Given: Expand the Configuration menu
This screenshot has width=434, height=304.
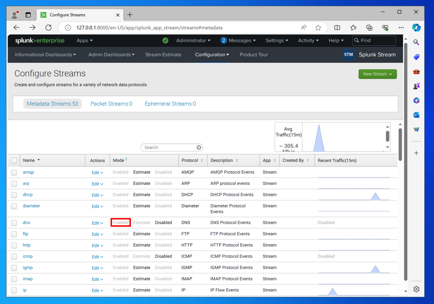Looking at the screenshot, I should 212,55.
